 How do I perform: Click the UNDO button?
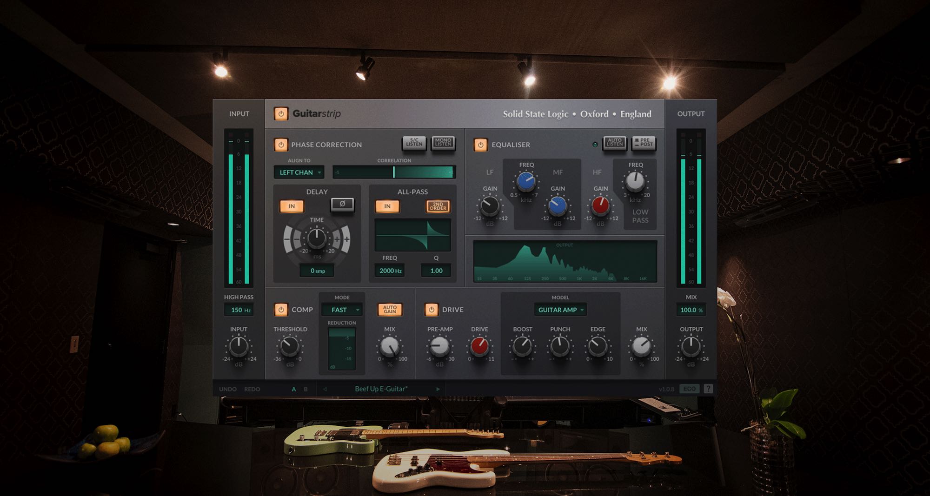(x=227, y=389)
